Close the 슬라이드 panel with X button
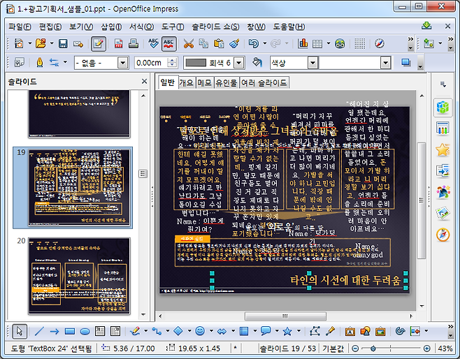 coord(145,82)
